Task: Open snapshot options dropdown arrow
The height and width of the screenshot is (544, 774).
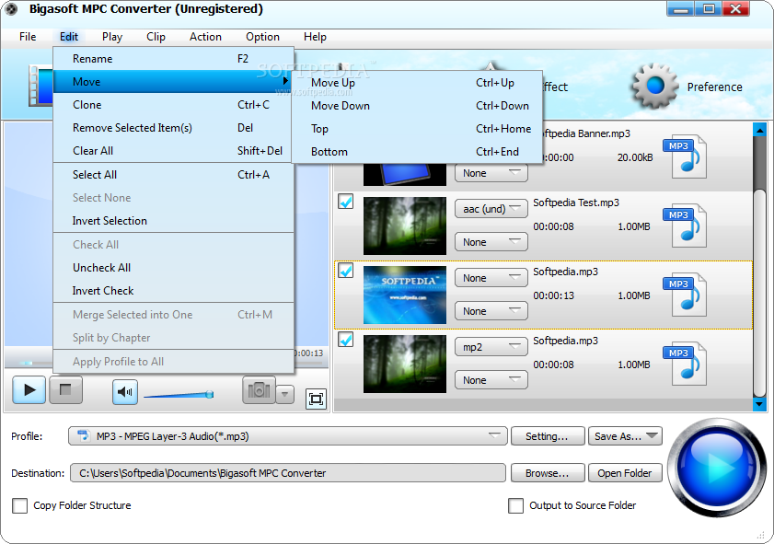Action: [284, 394]
